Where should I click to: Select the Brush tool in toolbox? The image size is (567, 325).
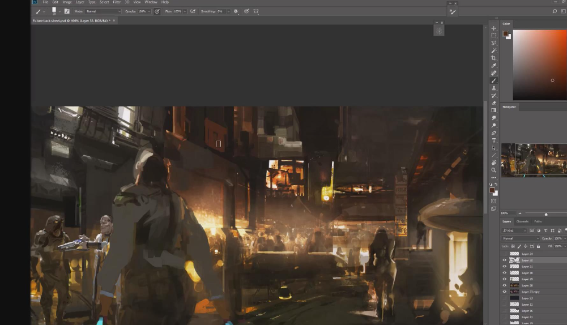click(493, 80)
